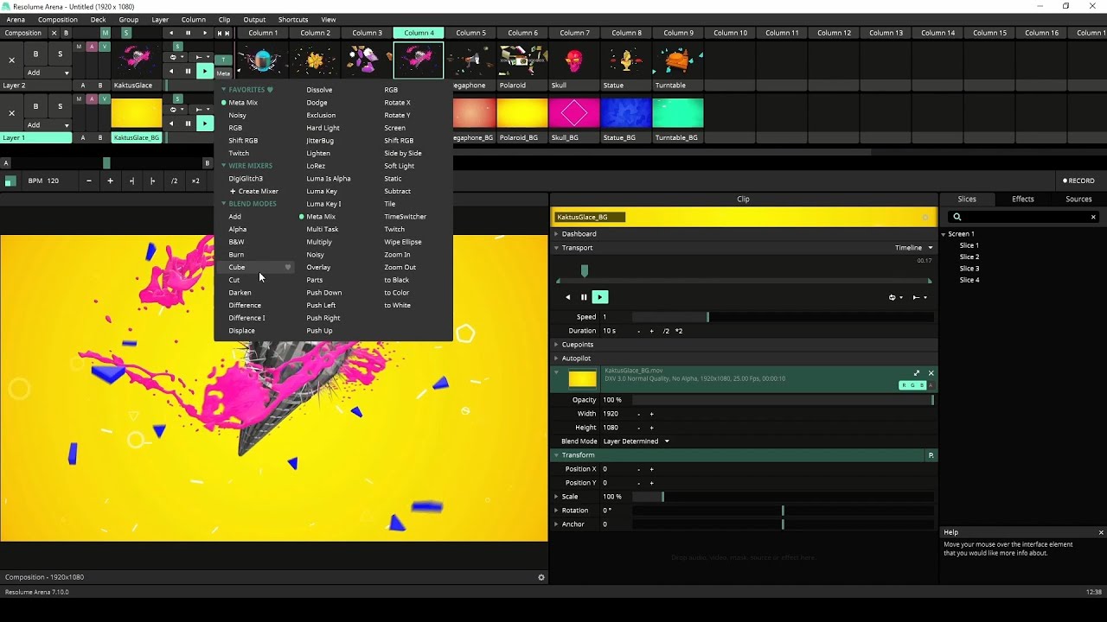The height and width of the screenshot is (622, 1107).
Task: Select Multiply from the blend modes menu
Action: pyautogui.click(x=319, y=242)
